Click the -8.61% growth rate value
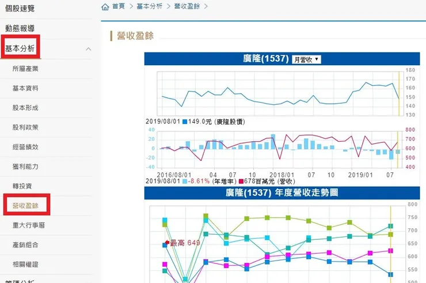 pos(199,181)
